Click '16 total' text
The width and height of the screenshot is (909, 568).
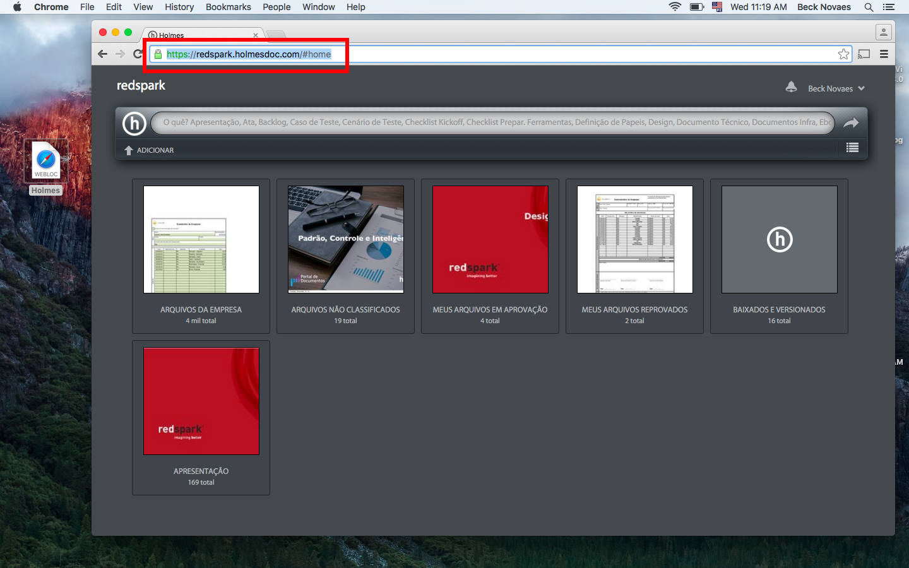tap(779, 321)
